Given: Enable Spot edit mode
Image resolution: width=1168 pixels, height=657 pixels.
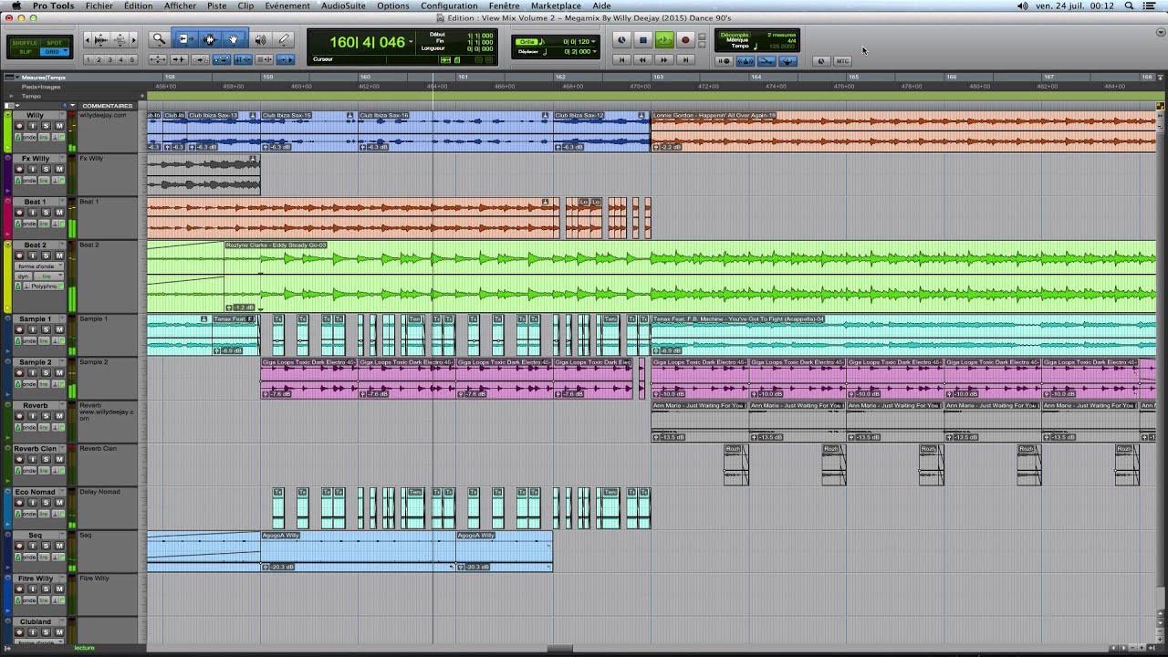Looking at the screenshot, I should coord(55,43).
